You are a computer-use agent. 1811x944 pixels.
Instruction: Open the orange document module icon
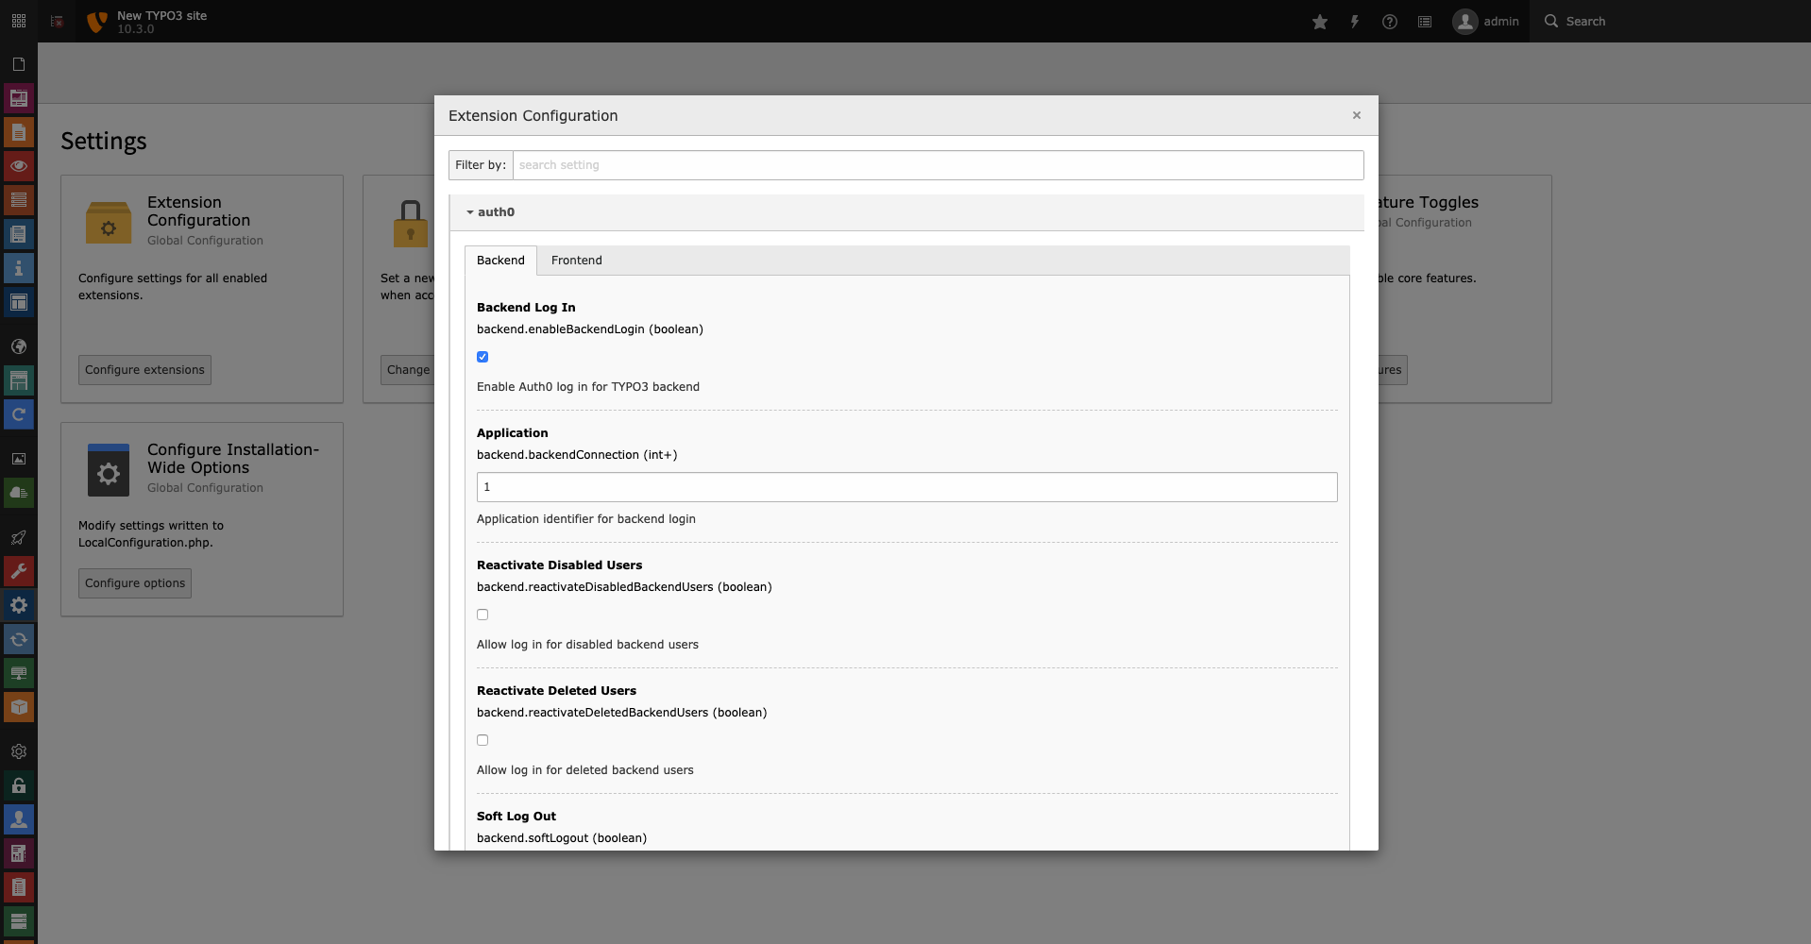[x=19, y=132]
